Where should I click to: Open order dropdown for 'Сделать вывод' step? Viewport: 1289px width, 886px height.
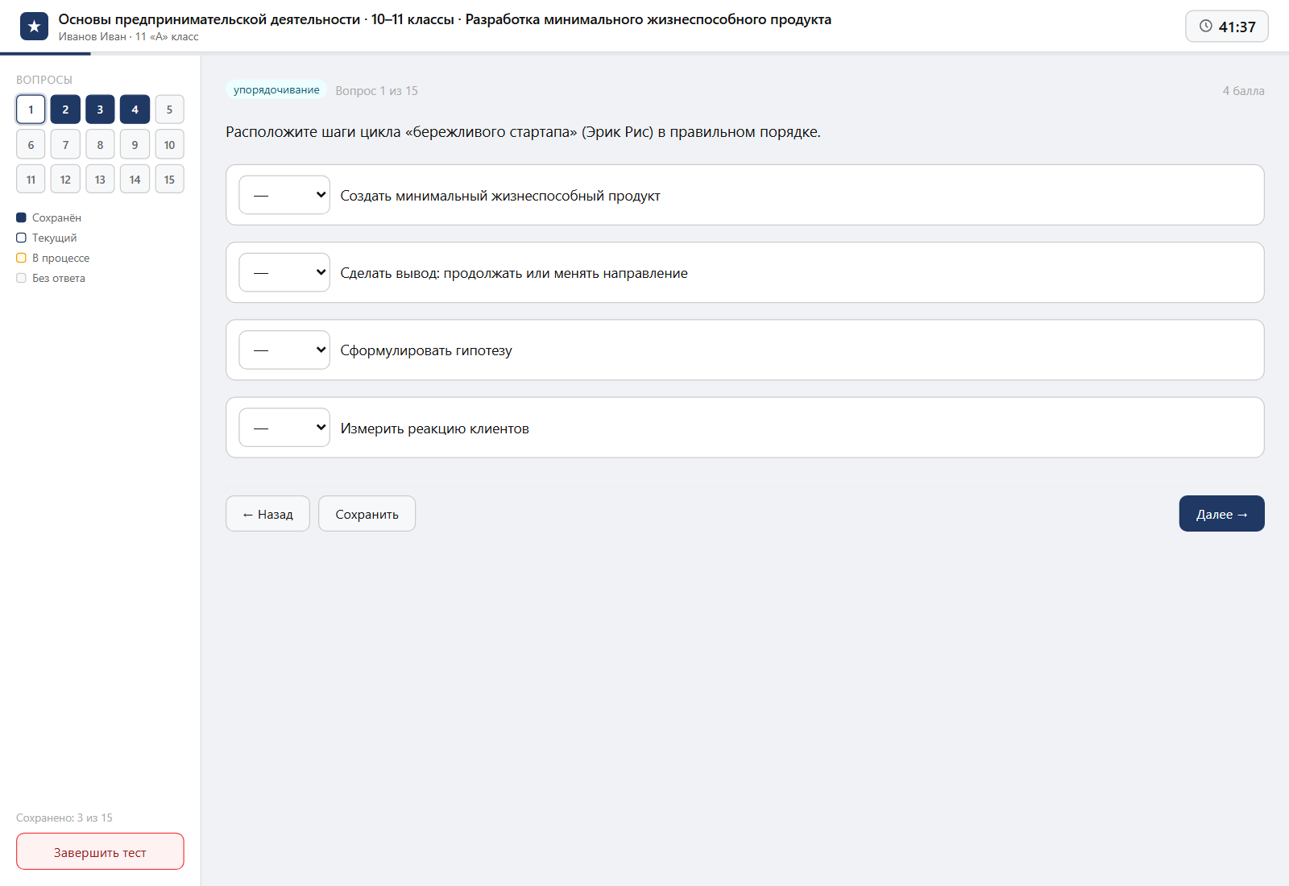(x=284, y=272)
